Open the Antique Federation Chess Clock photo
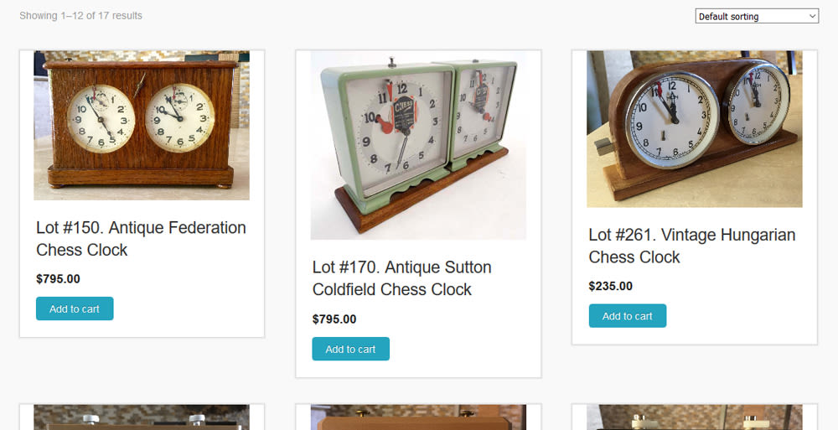This screenshot has height=430, width=838. tap(142, 125)
